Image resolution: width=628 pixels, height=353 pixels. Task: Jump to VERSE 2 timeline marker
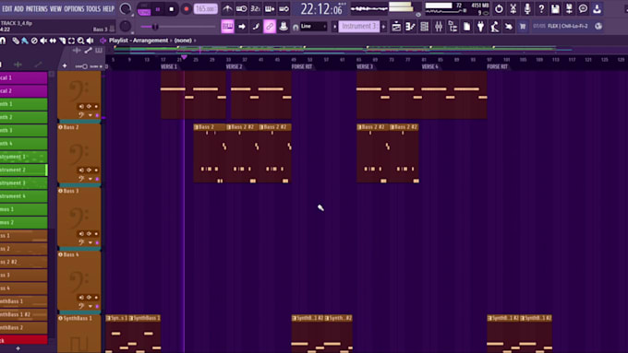tap(234, 66)
